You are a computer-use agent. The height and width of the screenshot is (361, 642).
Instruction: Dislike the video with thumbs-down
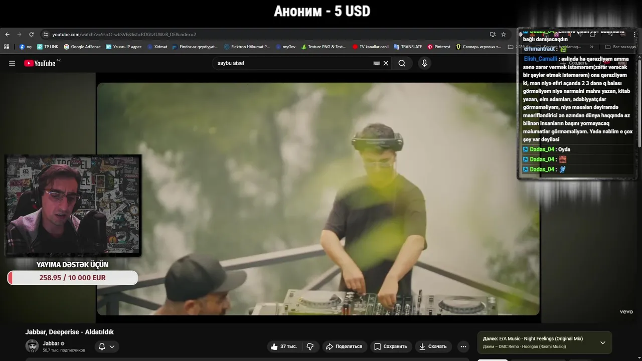[x=310, y=346]
